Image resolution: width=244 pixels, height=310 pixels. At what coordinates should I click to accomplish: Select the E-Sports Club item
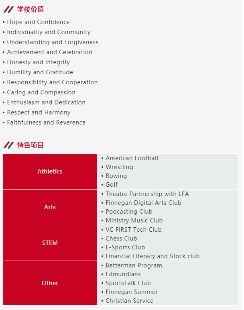pos(125,247)
